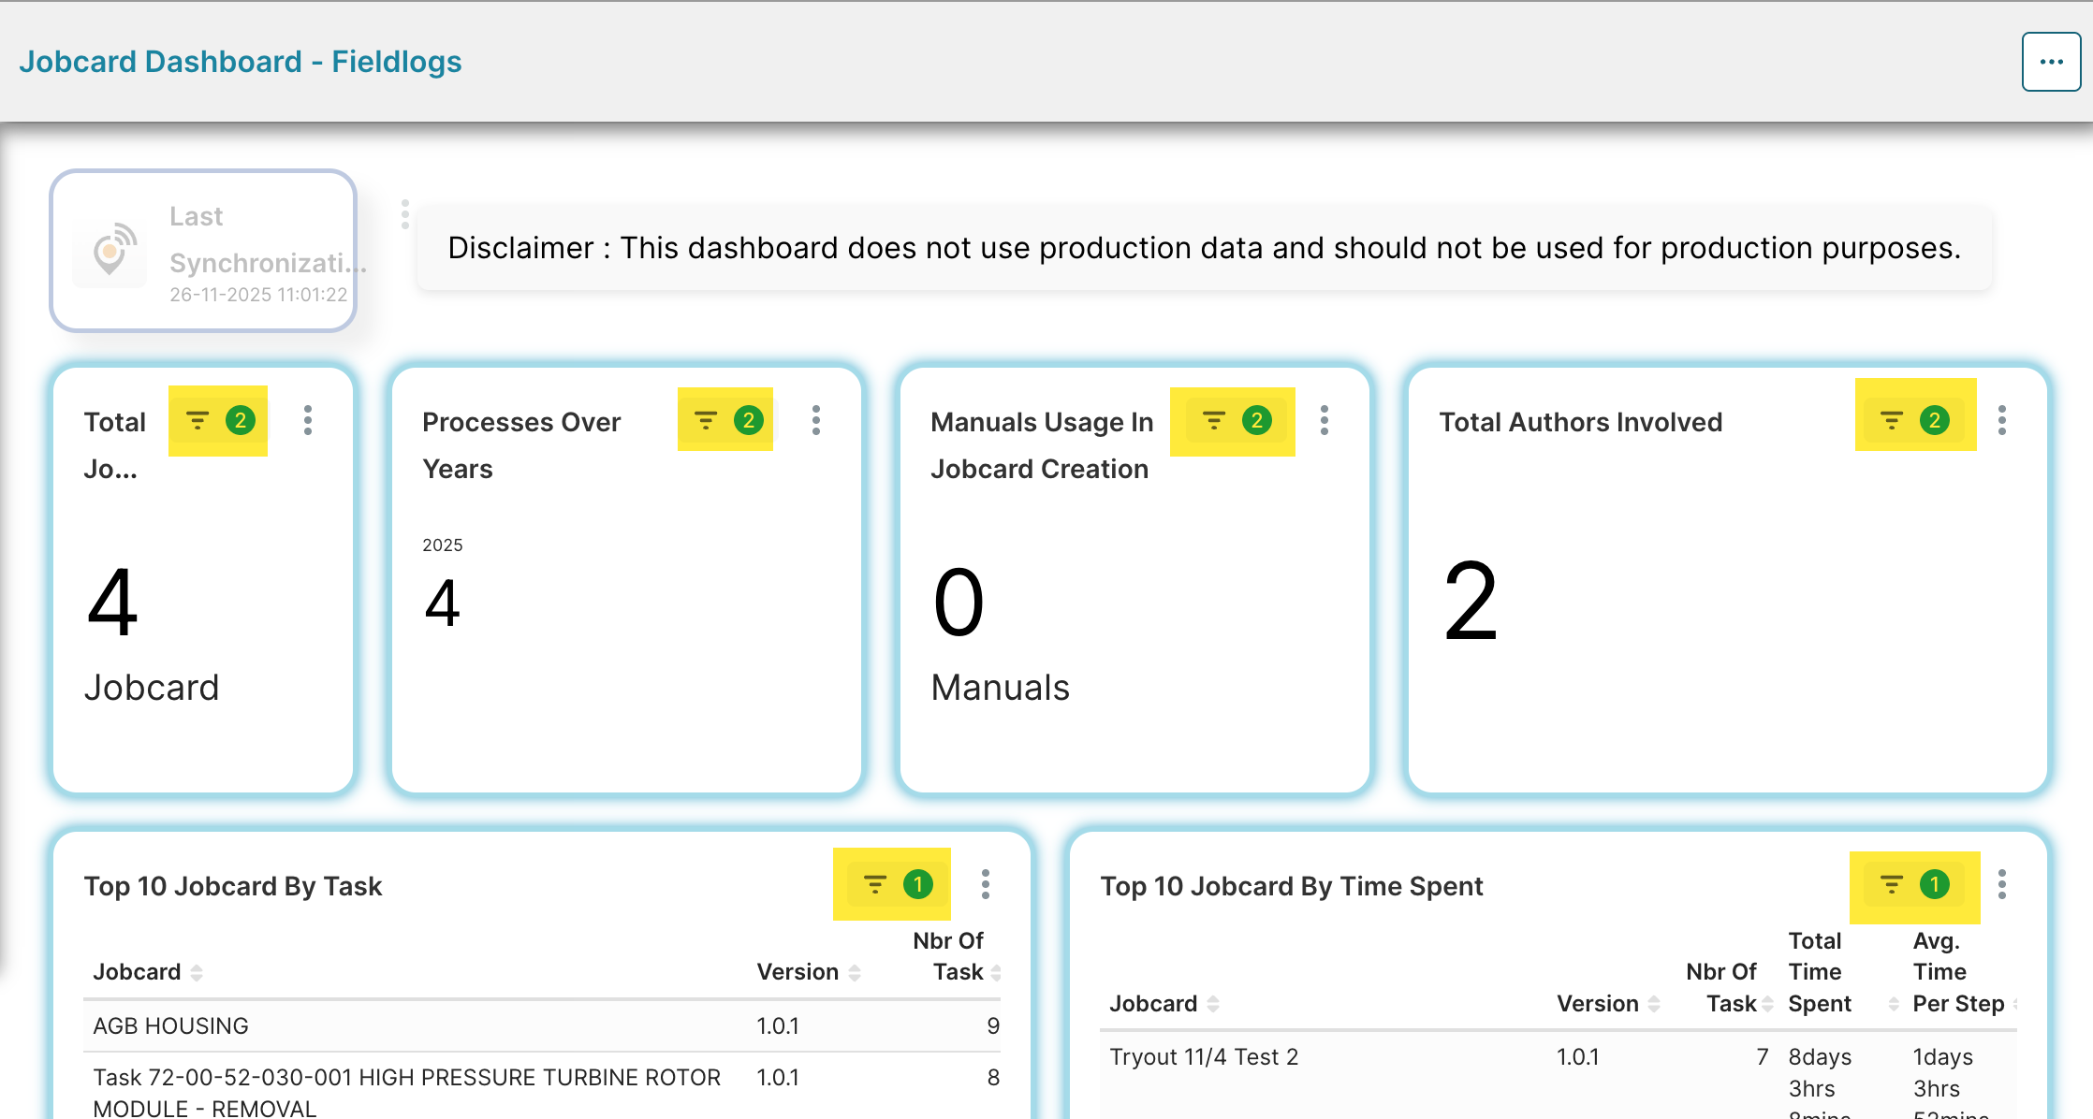Sort Top 10 By Task table by Version column
The height and width of the screenshot is (1119, 2093).
click(x=855, y=973)
